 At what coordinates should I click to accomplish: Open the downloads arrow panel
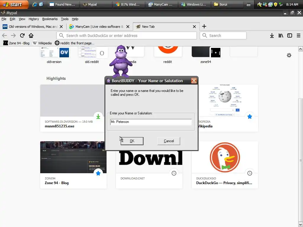pos(272,35)
